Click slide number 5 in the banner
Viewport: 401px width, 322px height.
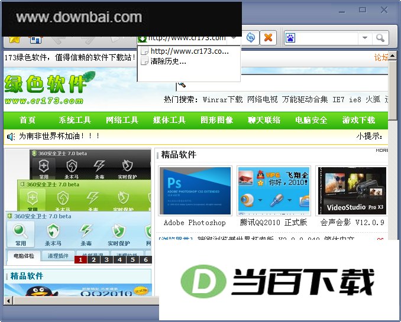[x=132, y=259]
